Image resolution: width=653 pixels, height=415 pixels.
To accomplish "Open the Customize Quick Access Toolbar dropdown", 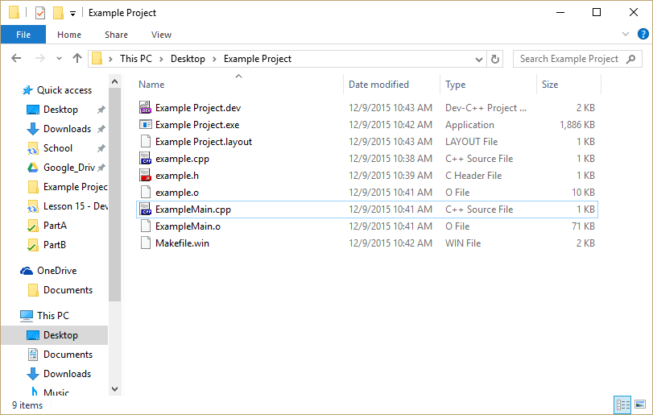I will click(72, 14).
